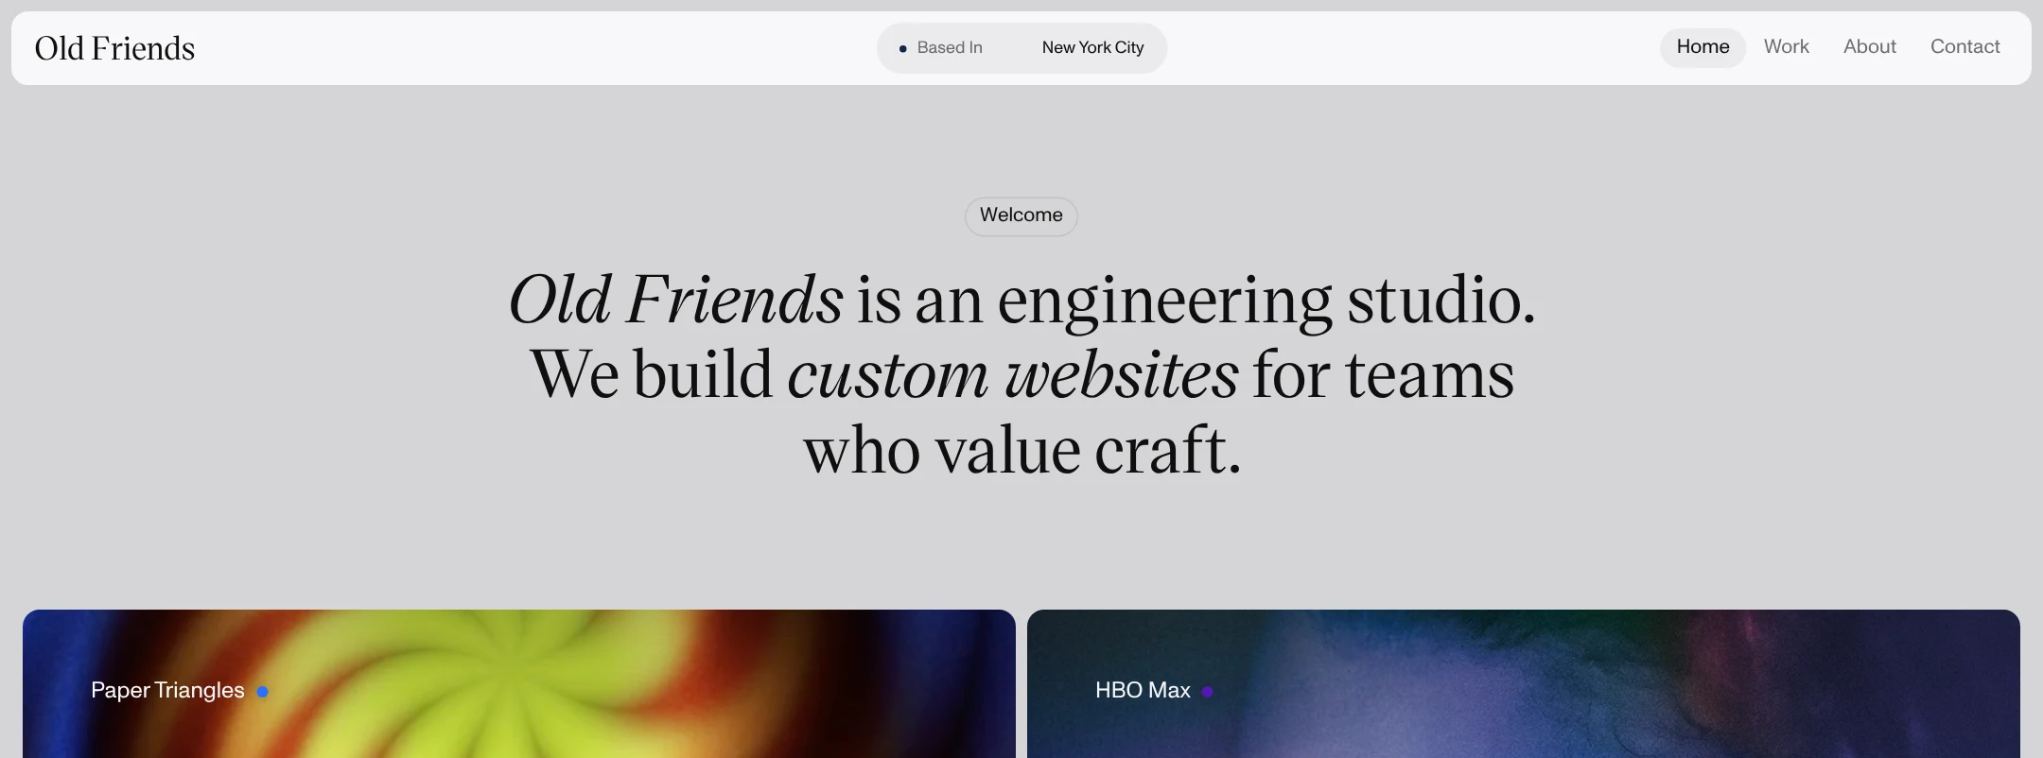Click the italic Old Friends headline text

(675, 300)
